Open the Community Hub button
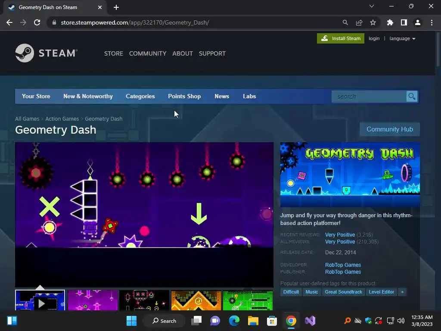This screenshot has width=441, height=331. tap(389, 129)
